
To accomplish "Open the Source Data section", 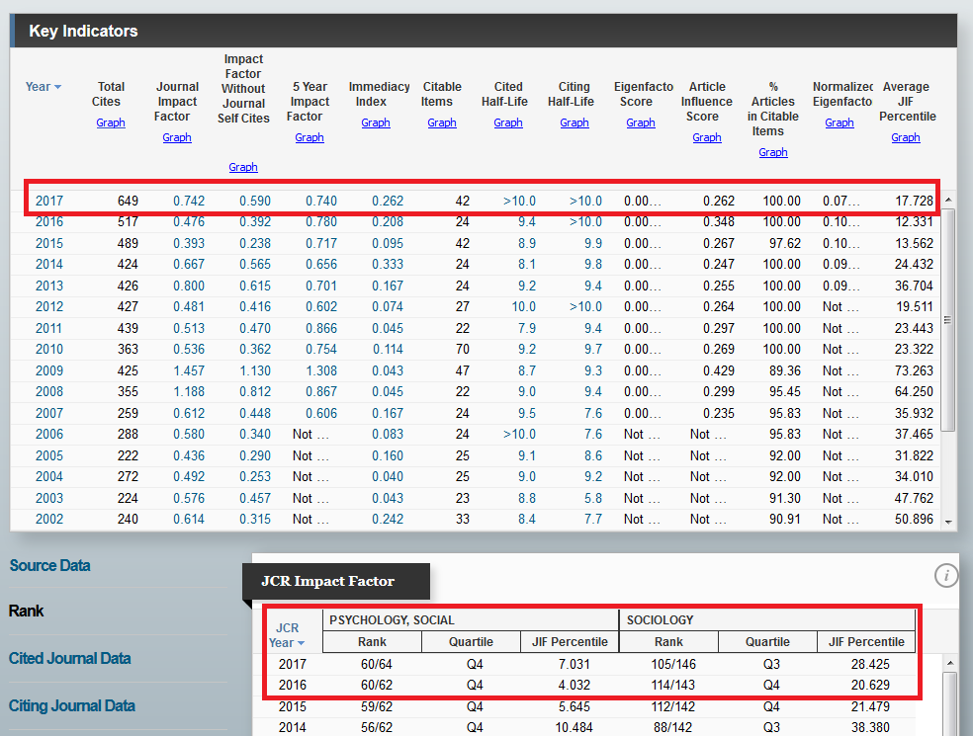I will pyautogui.click(x=49, y=565).
